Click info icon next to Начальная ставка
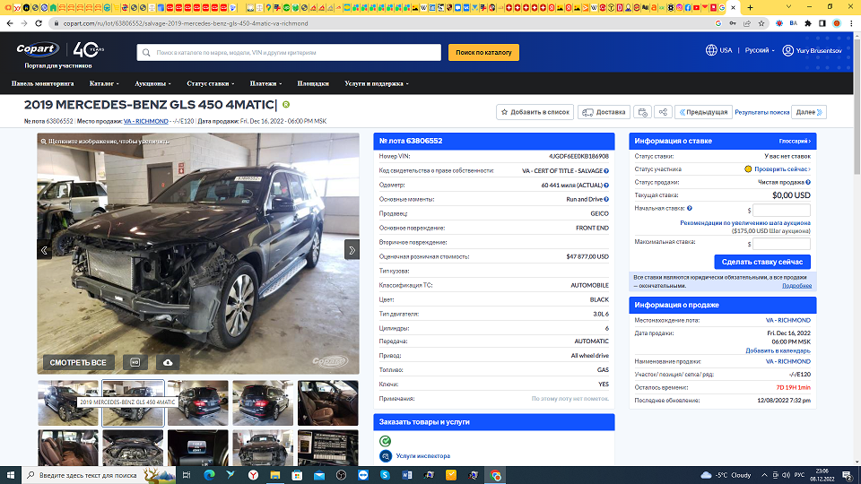Viewport: 861px width, 484px height. tap(689, 208)
